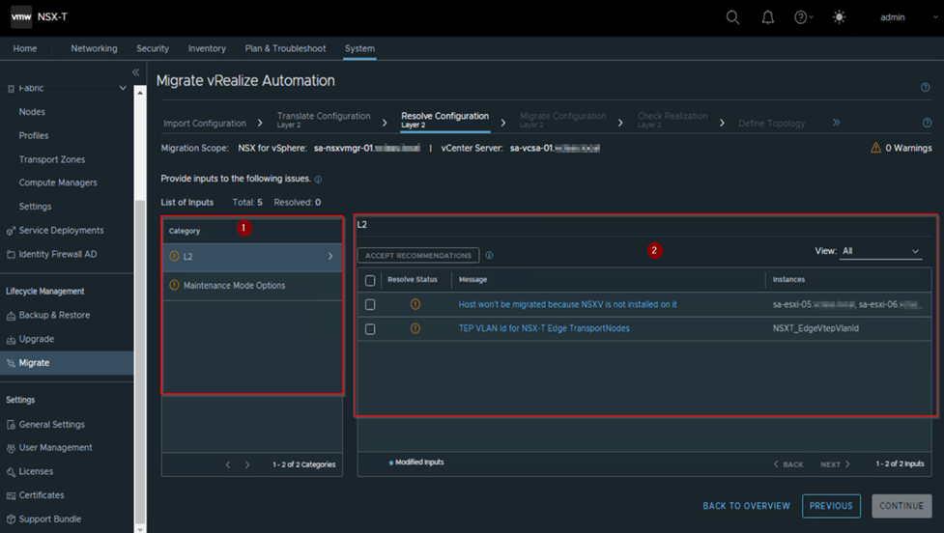Screen dimensions: 944x533
Task: Check the box for Host won't be migrated row
Action: click(x=370, y=304)
